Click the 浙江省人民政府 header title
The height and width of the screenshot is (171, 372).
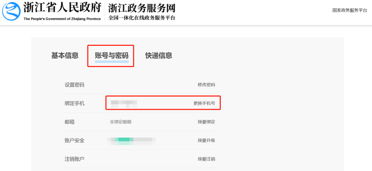pos(62,8)
